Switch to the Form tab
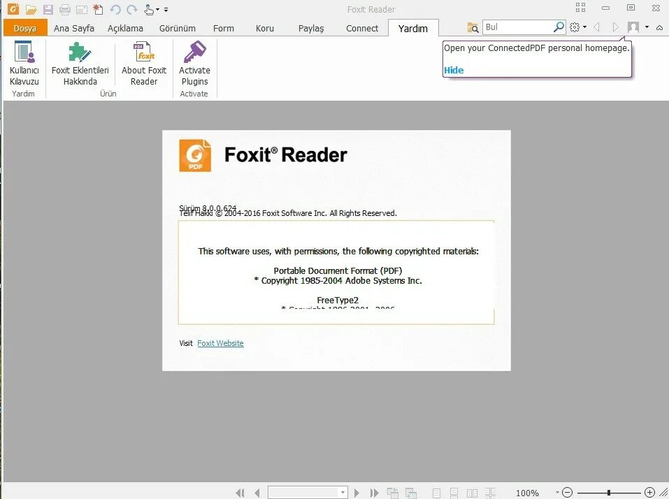The width and height of the screenshot is (669, 499). tap(224, 28)
